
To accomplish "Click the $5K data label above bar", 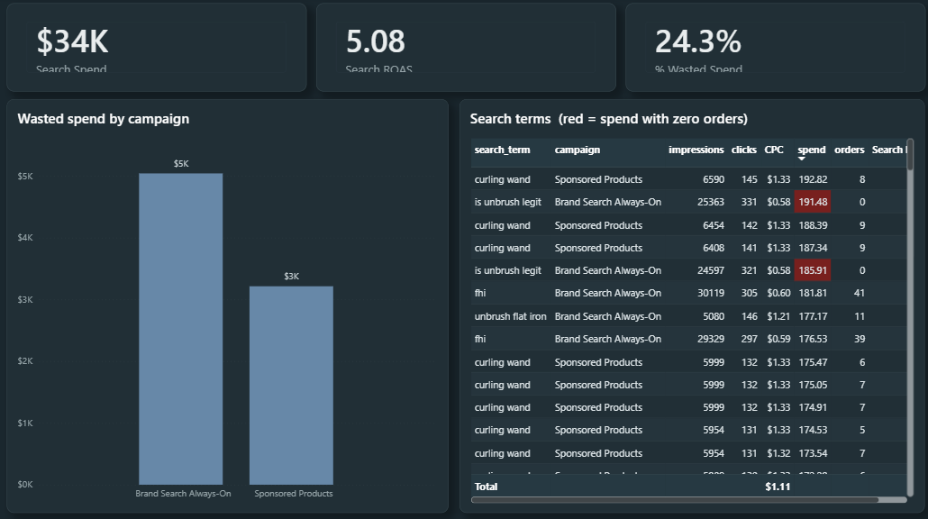I will coord(181,164).
